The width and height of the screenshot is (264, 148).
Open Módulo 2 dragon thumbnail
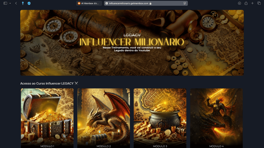click(104, 118)
